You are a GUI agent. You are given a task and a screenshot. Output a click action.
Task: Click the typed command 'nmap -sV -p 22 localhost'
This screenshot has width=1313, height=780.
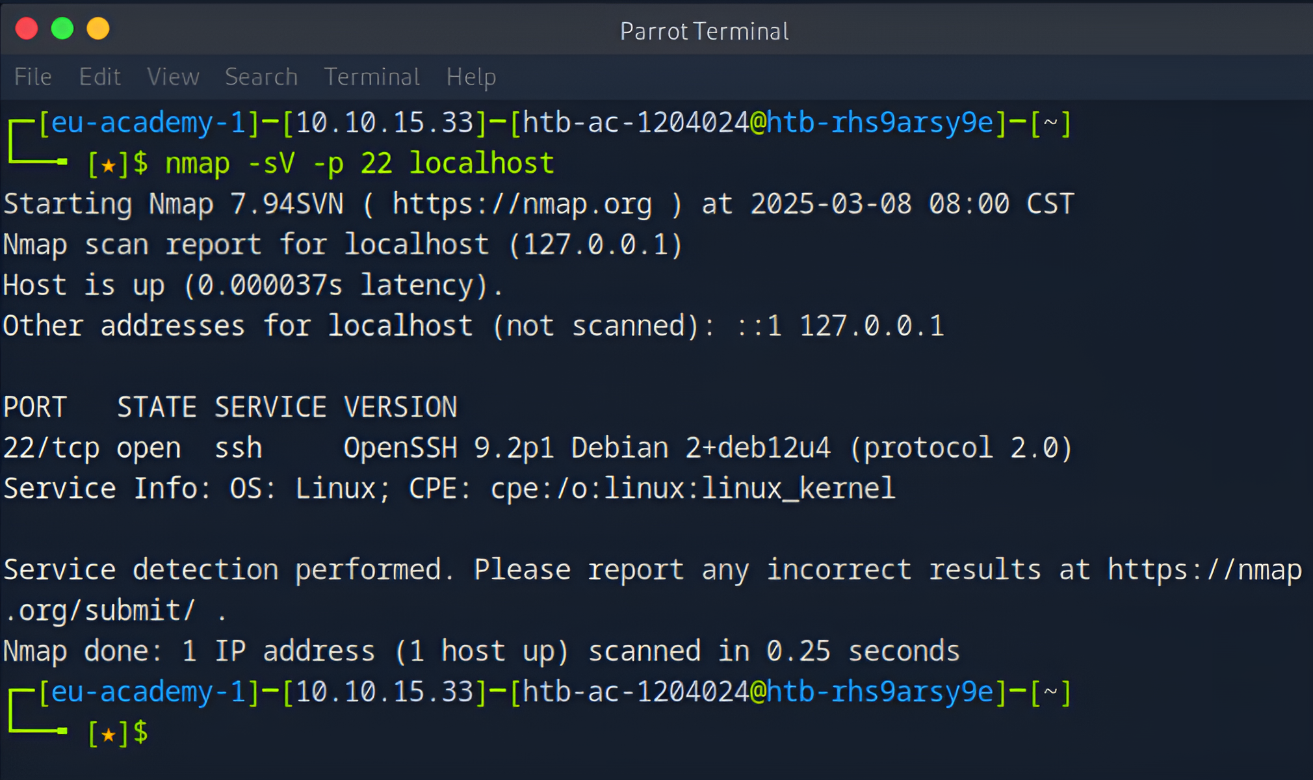coord(359,163)
